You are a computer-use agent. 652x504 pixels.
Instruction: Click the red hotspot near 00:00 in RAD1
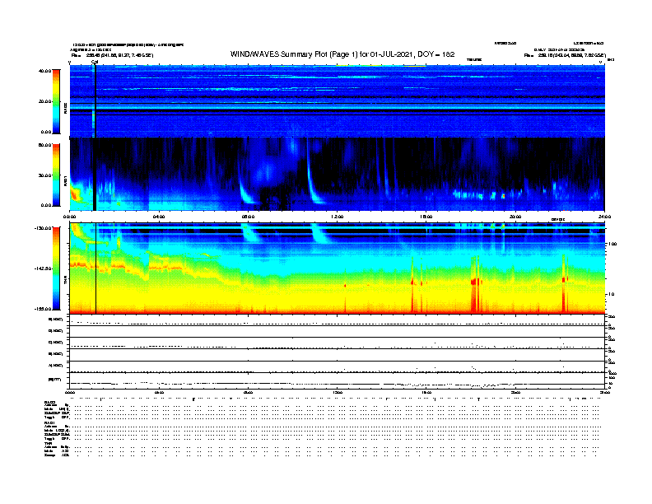tap(75, 194)
